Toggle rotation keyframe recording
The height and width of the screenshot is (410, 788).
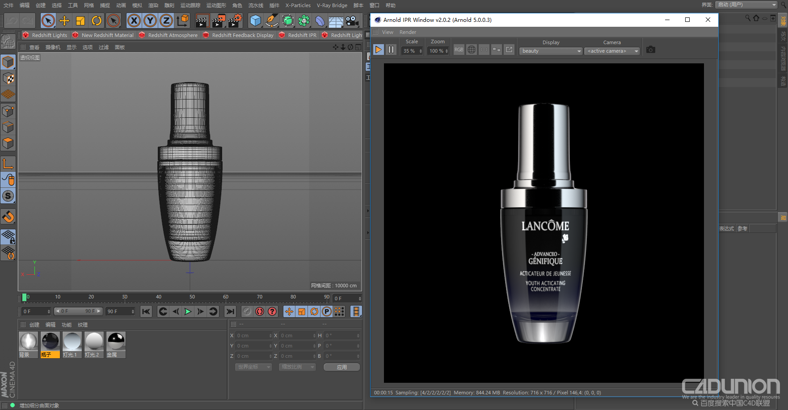(x=314, y=311)
